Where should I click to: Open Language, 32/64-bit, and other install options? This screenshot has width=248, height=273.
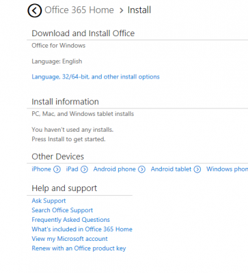coord(96,77)
